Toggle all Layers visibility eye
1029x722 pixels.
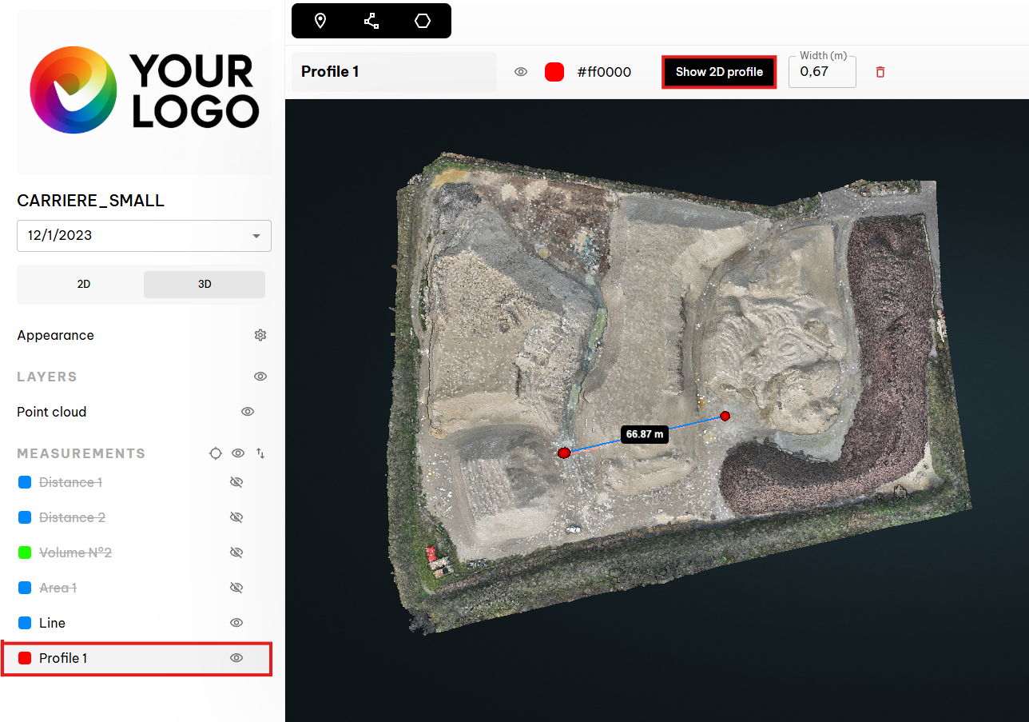[x=260, y=377]
